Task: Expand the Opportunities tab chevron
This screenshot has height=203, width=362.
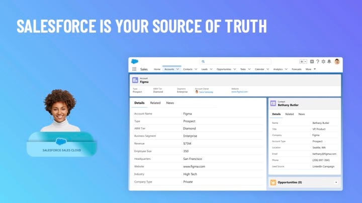Action: [x=235, y=69]
